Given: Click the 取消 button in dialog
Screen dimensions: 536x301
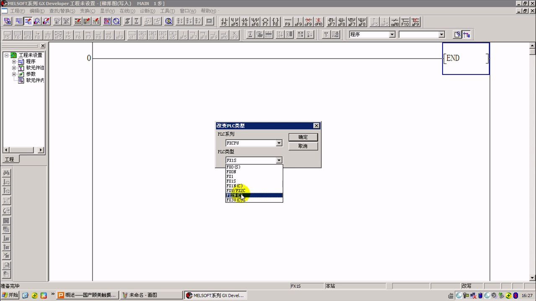Looking at the screenshot, I should pos(303,146).
